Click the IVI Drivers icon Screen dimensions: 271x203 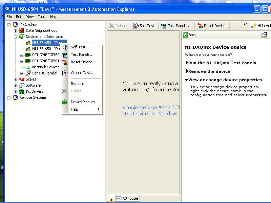[22, 91]
